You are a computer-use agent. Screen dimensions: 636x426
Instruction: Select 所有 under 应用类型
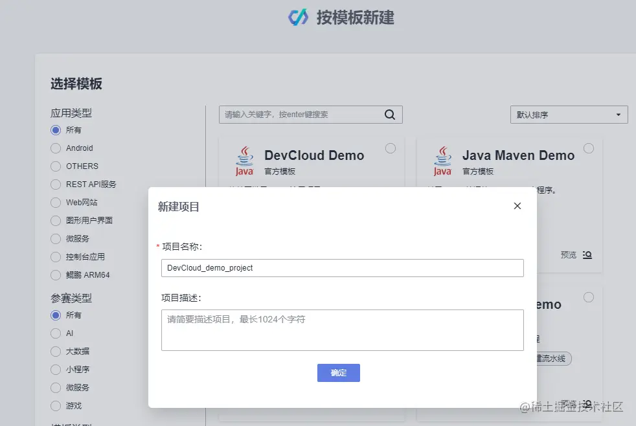[56, 130]
